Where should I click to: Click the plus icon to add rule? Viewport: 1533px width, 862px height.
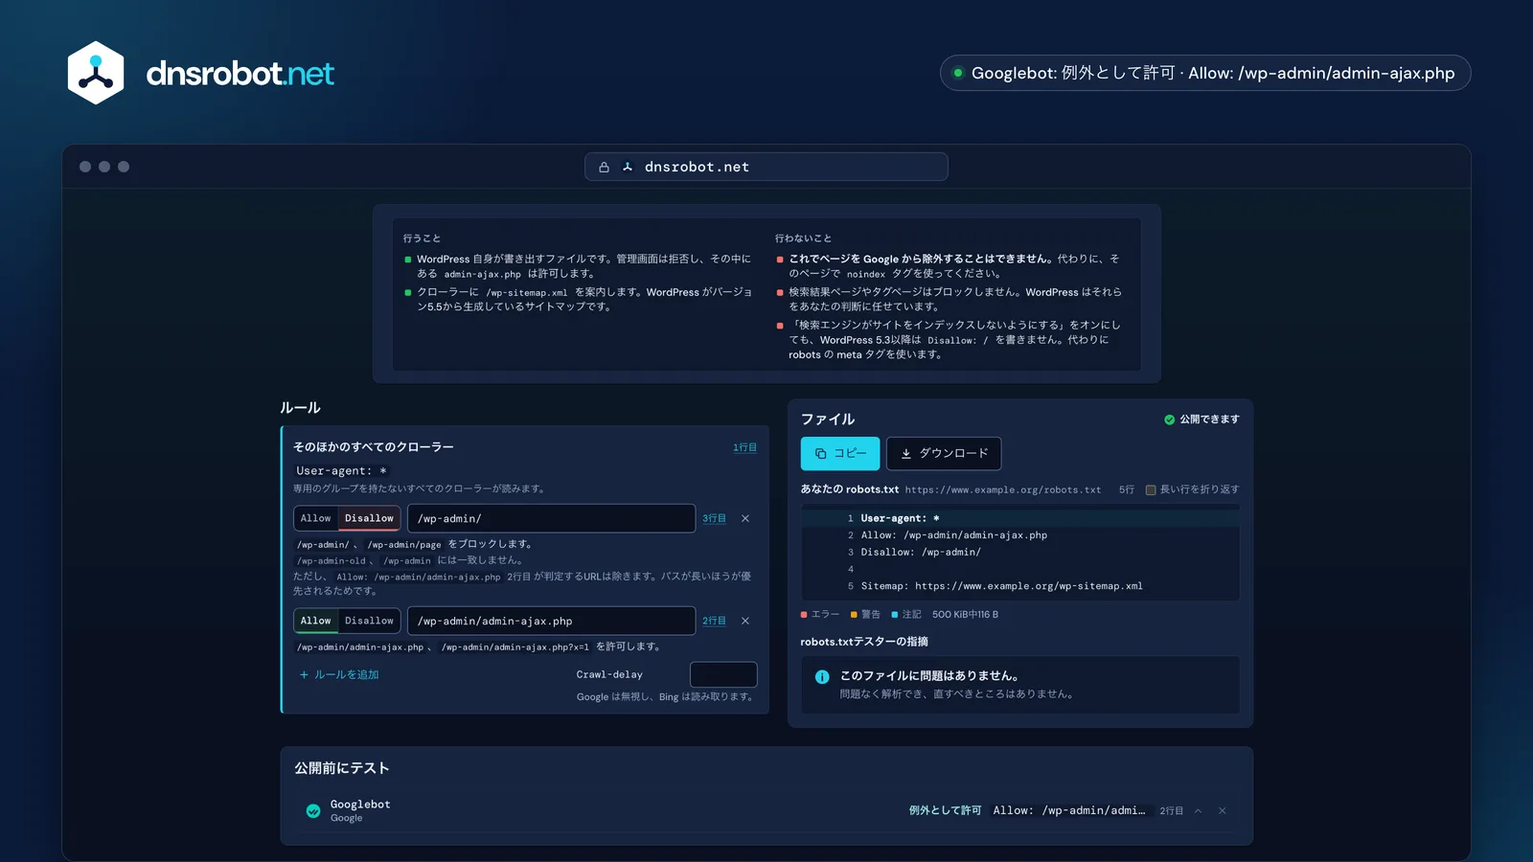pyautogui.click(x=304, y=675)
